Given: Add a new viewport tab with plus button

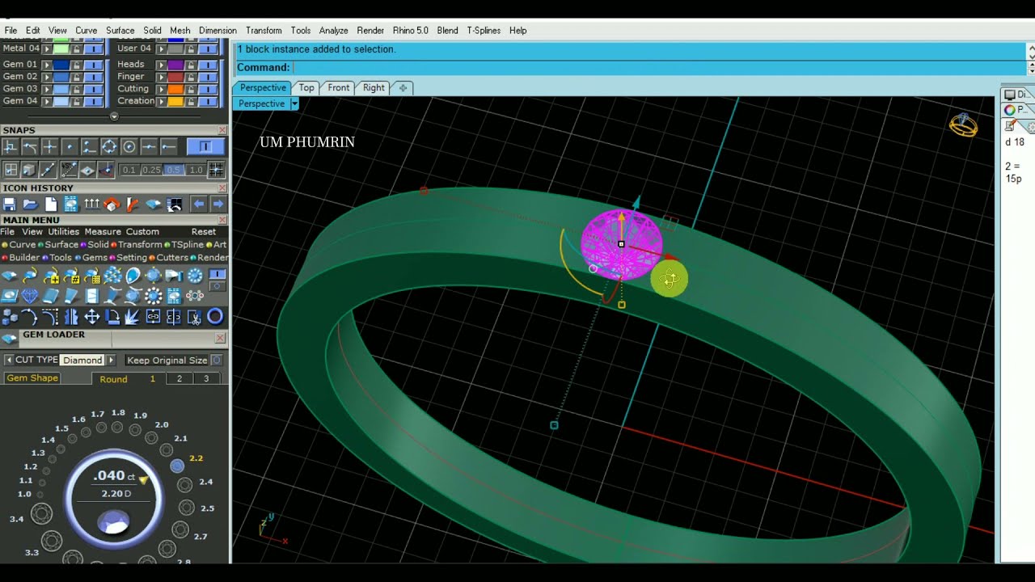Looking at the screenshot, I should (403, 87).
